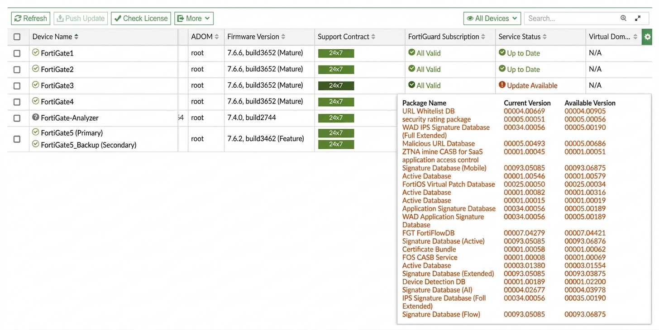
Task: Click the Update Available status text
Action: click(532, 86)
